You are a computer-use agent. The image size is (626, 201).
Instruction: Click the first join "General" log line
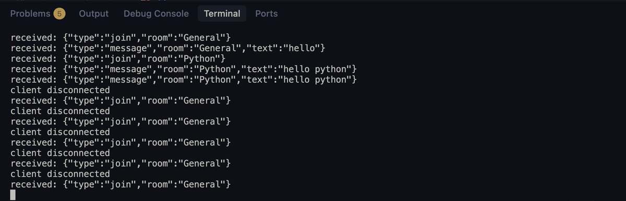(121, 37)
